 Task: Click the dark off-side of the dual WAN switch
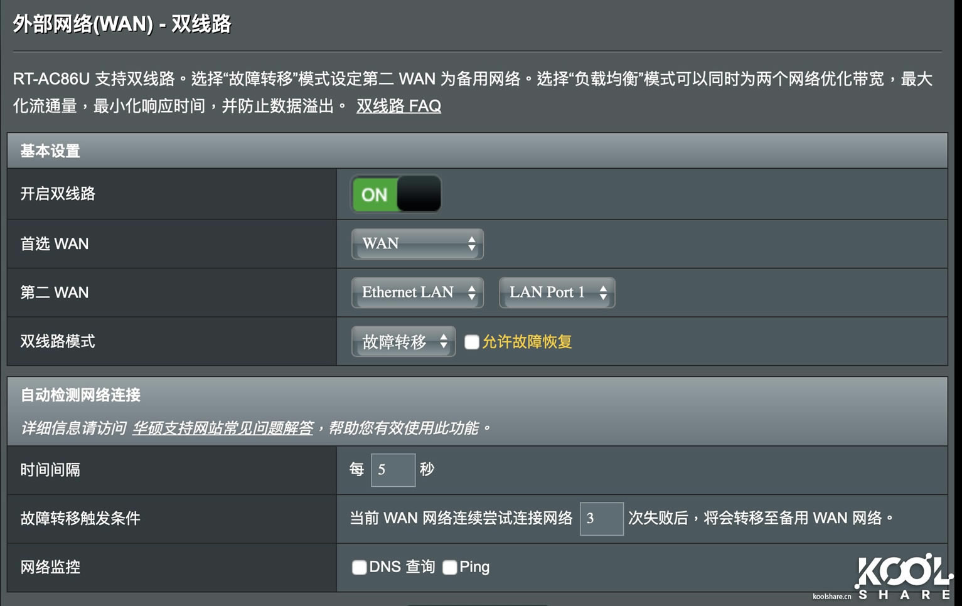point(419,194)
